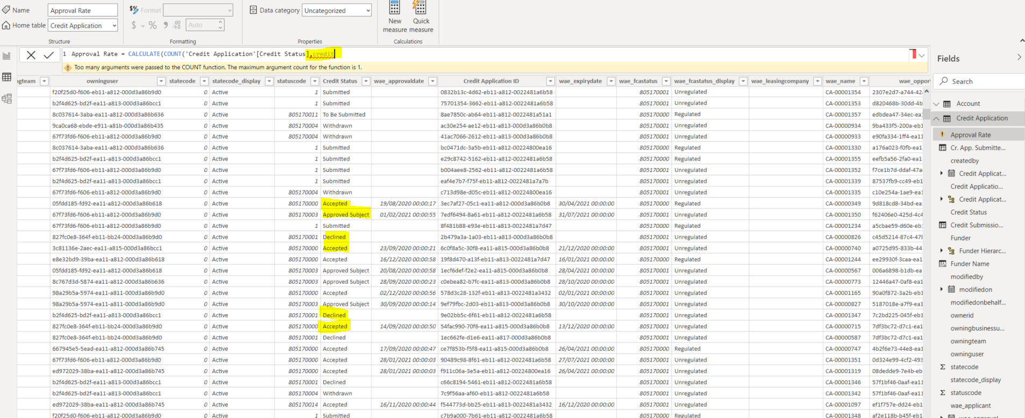Open the owninguser column filter dropdown

[x=161, y=81]
